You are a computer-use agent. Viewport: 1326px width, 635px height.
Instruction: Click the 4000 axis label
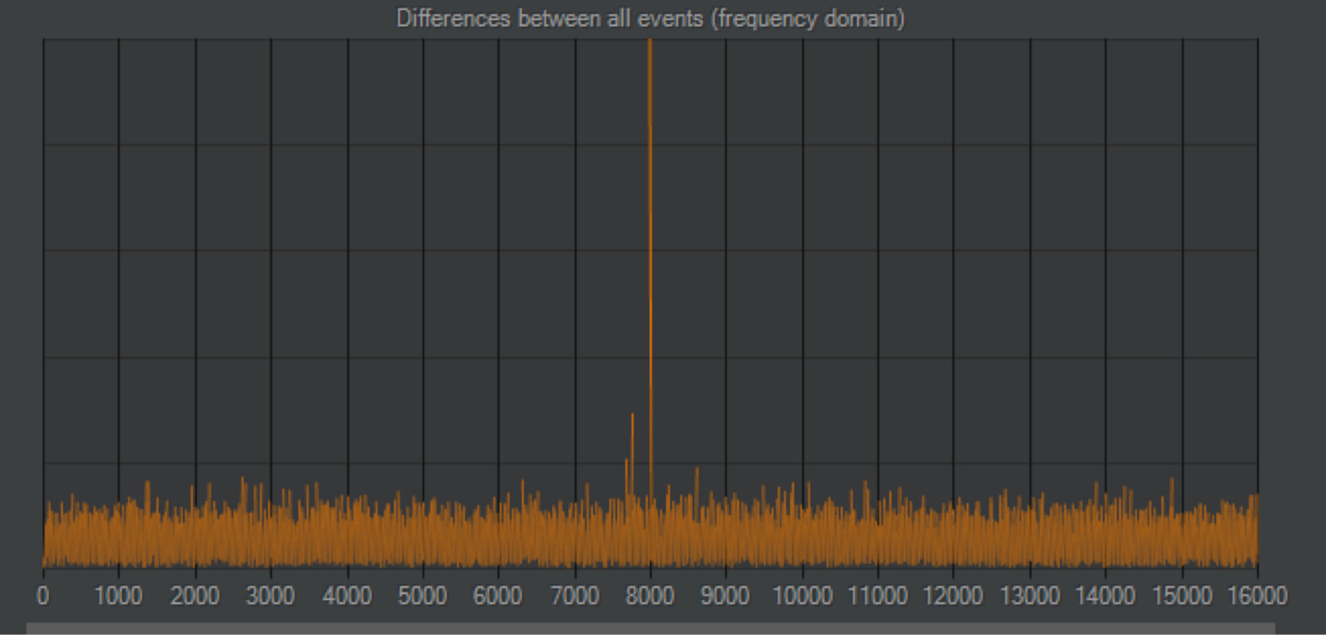(x=346, y=595)
